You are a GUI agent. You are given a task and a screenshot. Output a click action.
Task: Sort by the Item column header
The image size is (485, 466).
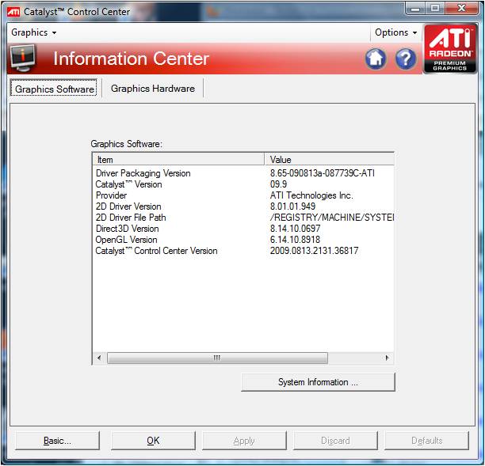click(178, 159)
